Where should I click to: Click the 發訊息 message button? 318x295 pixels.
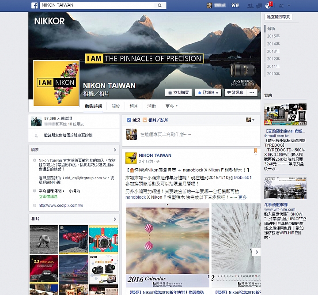pos(235,93)
